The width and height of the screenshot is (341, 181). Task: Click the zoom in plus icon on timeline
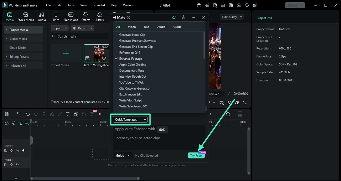tap(228, 114)
